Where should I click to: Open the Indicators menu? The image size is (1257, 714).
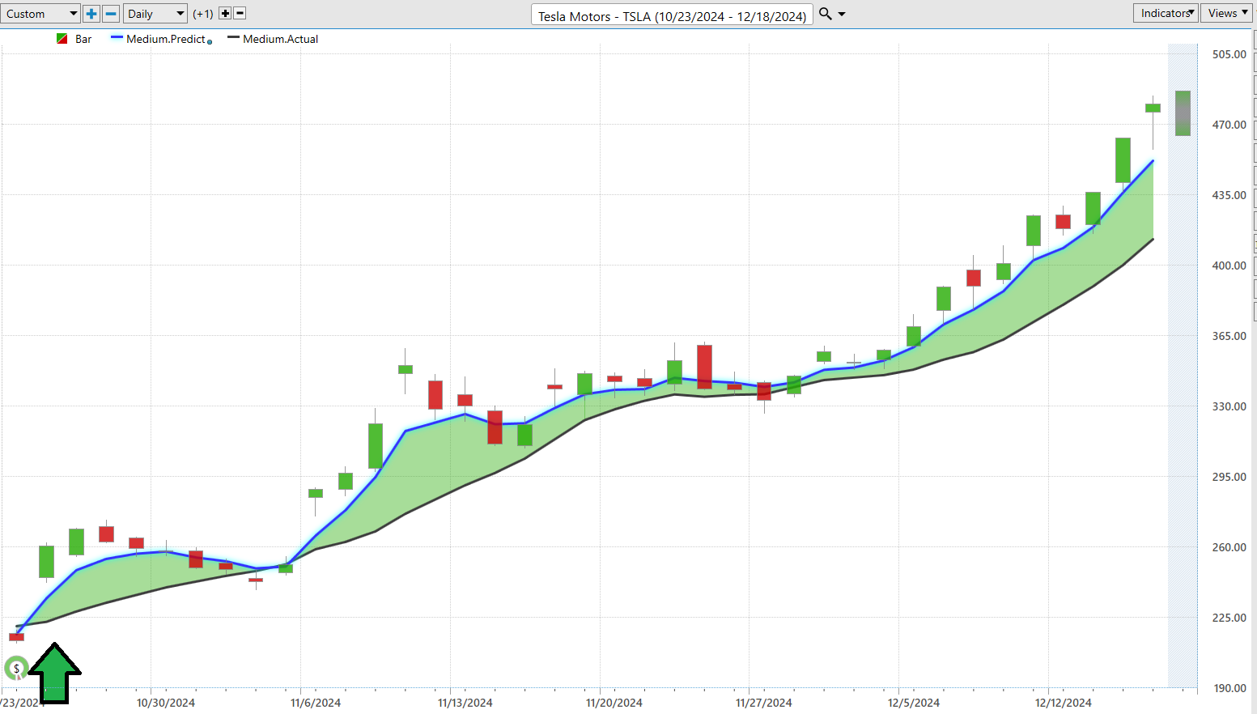(1166, 13)
